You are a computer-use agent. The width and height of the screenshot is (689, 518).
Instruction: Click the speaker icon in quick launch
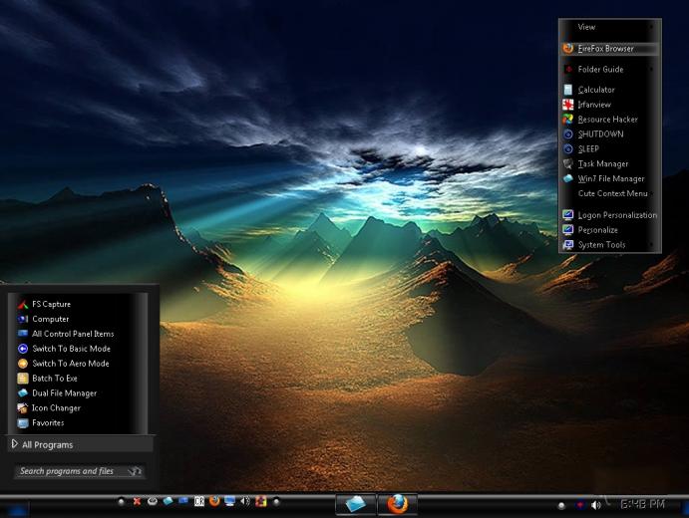tap(245, 501)
